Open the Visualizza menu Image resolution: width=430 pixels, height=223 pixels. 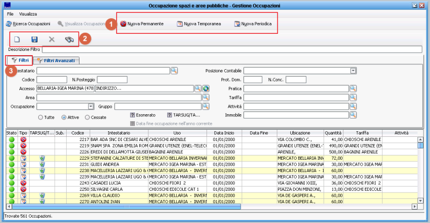28,13
